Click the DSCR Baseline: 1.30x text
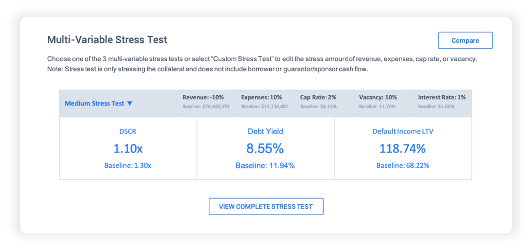 pyautogui.click(x=128, y=166)
